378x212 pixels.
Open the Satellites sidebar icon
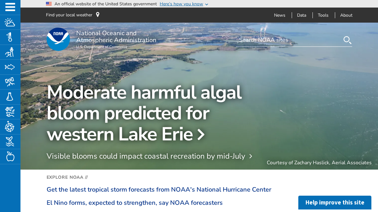click(x=10, y=82)
